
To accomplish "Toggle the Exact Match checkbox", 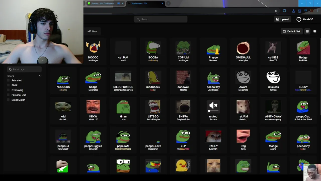I will [x=8, y=100].
